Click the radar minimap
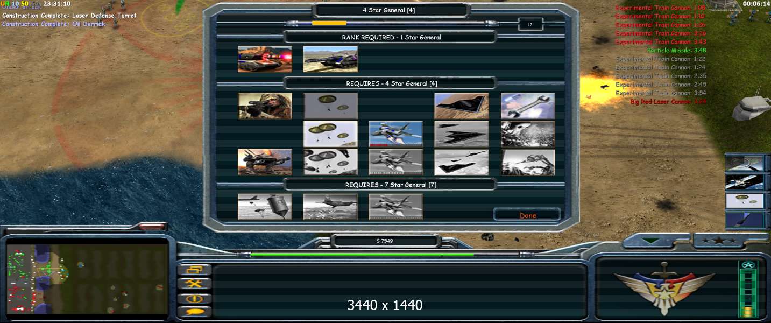This screenshot has height=323, width=771. (87, 279)
